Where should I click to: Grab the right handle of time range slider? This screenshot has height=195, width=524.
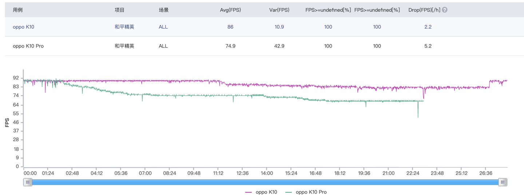click(503, 182)
